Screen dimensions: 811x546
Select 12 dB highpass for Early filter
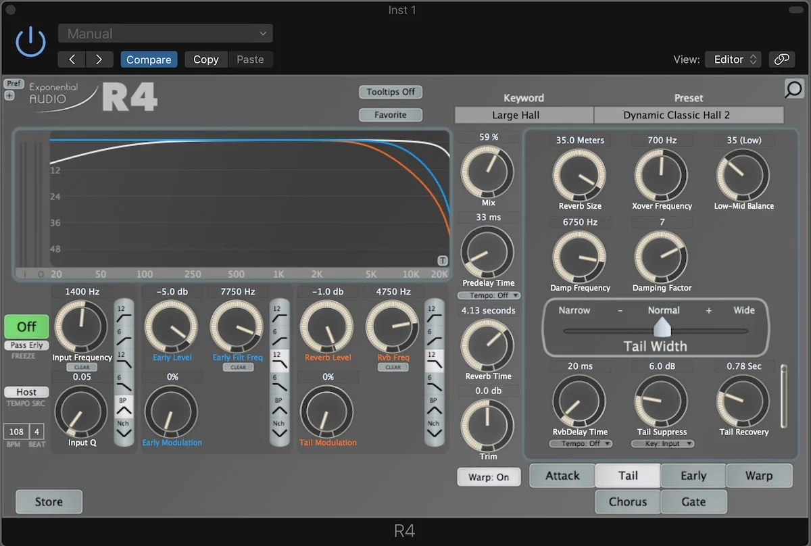click(x=279, y=313)
